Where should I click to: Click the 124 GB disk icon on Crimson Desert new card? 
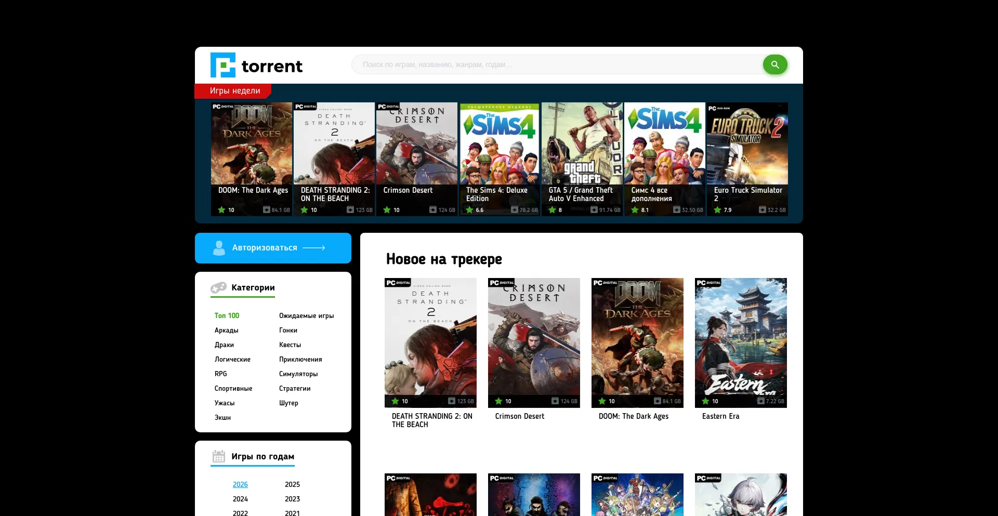tap(555, 401)
